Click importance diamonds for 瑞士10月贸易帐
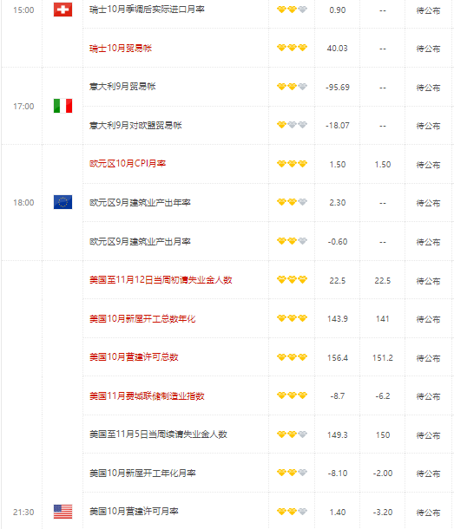The image size is (454, 529). point(292,48)
